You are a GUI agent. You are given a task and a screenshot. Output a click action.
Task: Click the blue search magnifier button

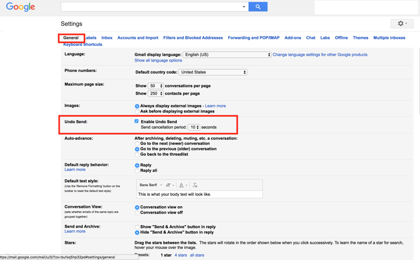tap(258, 7)
